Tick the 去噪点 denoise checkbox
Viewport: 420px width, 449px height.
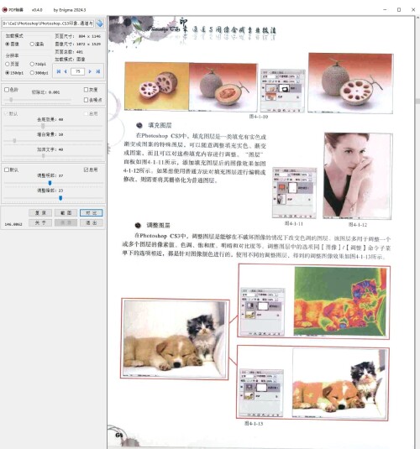(86, 100)
